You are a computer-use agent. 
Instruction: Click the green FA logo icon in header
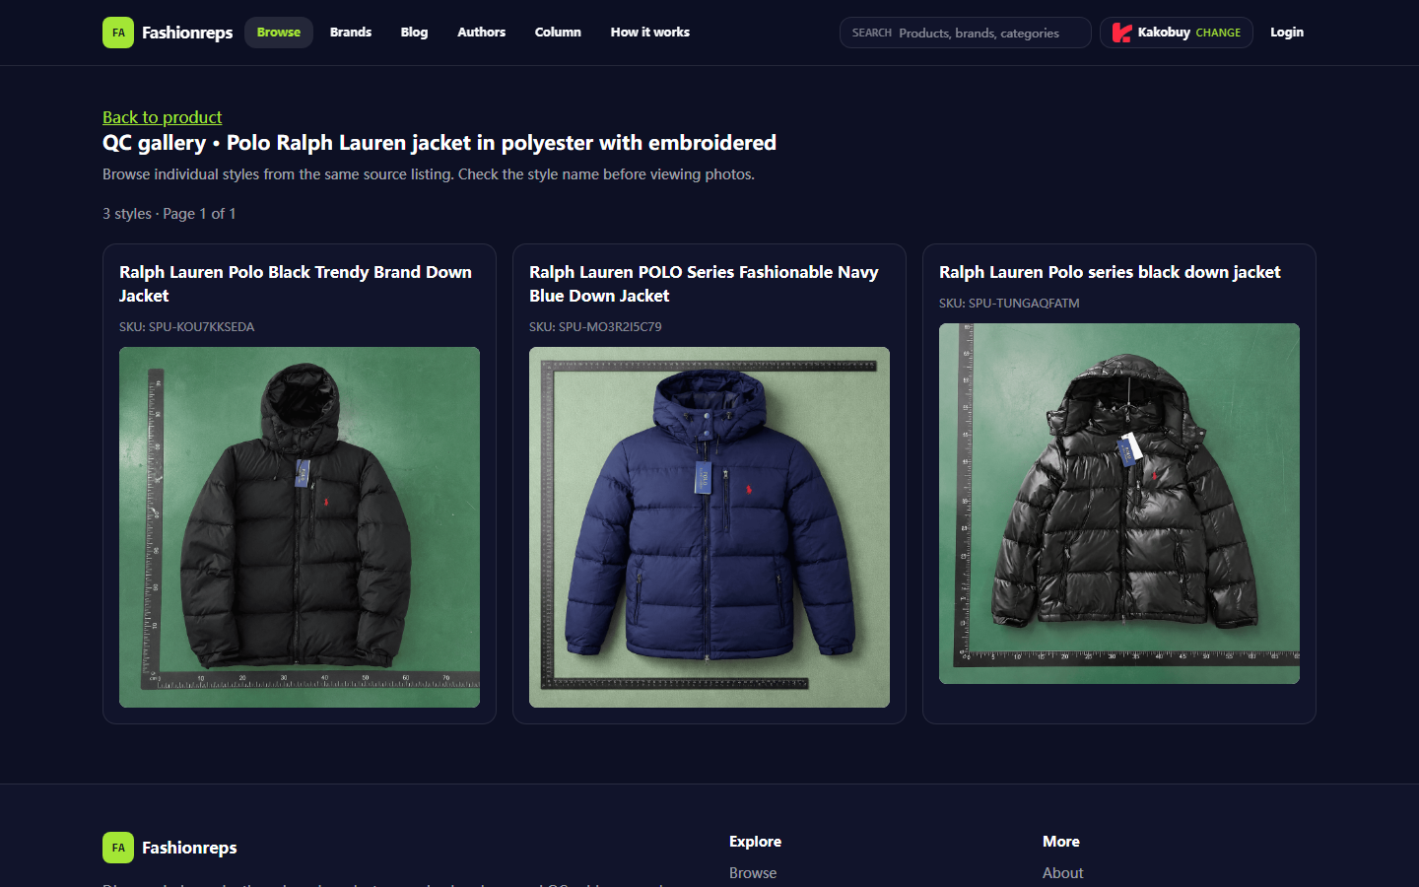tap(118, 33)
